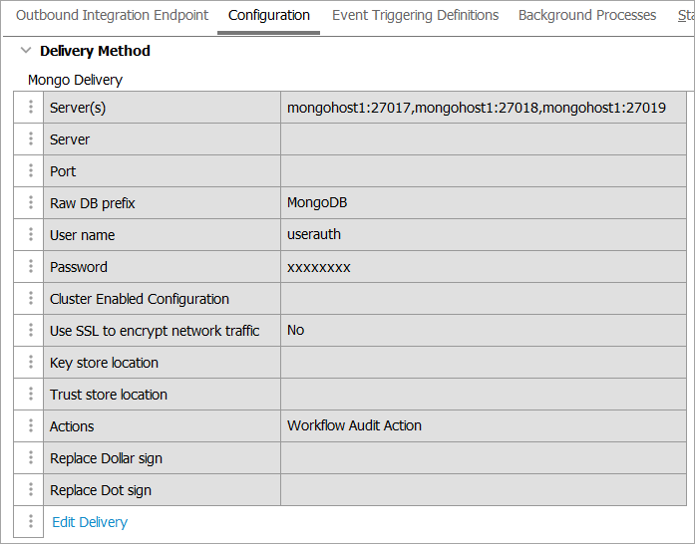Collapse the Delivery Method section
Viewport: 695px width, 544px height.
pos(26,51)
